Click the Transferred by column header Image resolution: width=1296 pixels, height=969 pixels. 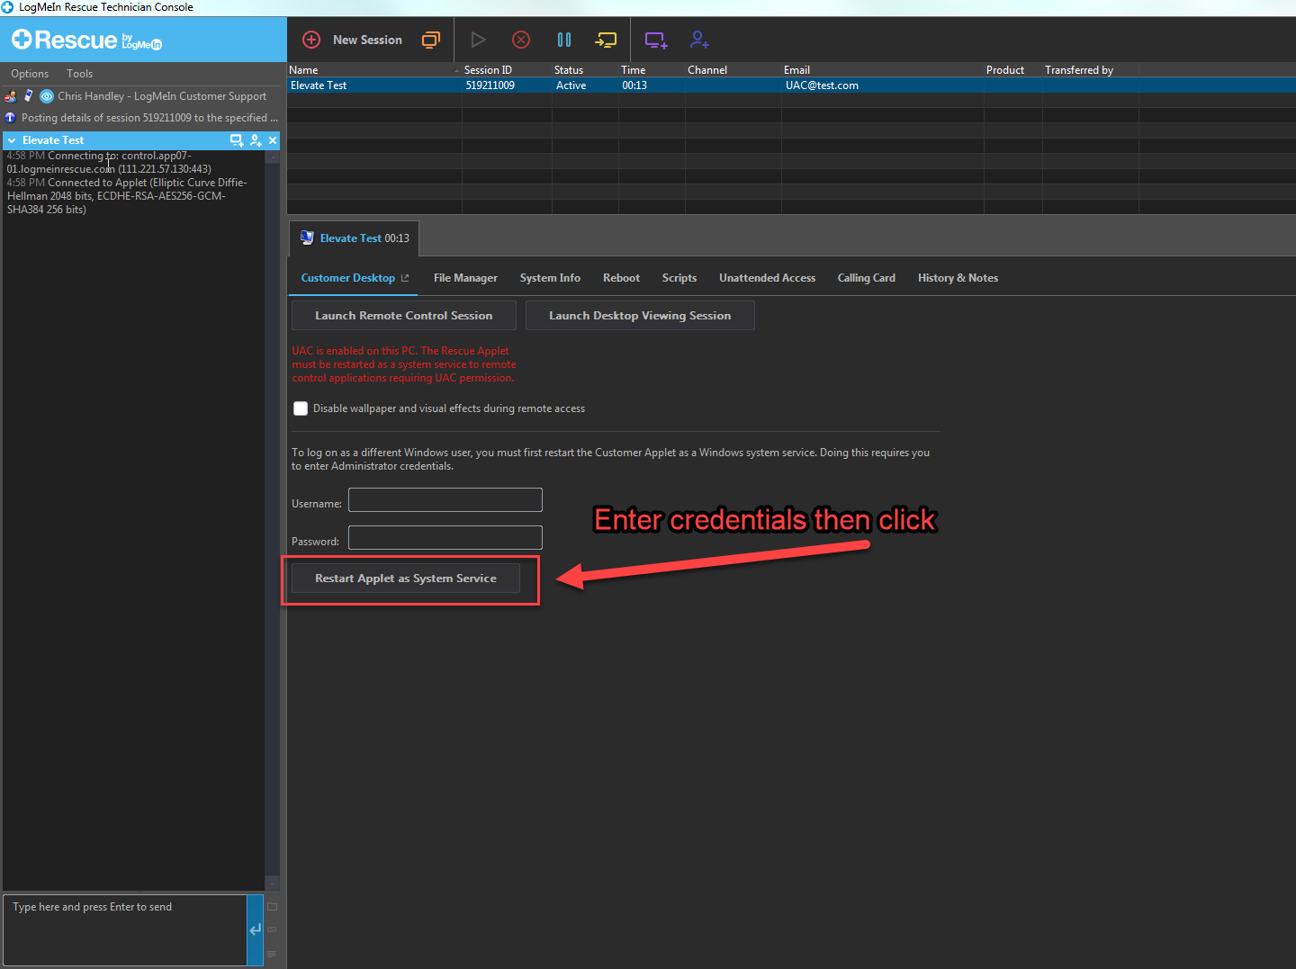(1091, 70)
